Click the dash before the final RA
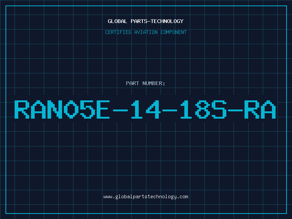This screenshot has height=219, width=292. click(x=235, y=110)
